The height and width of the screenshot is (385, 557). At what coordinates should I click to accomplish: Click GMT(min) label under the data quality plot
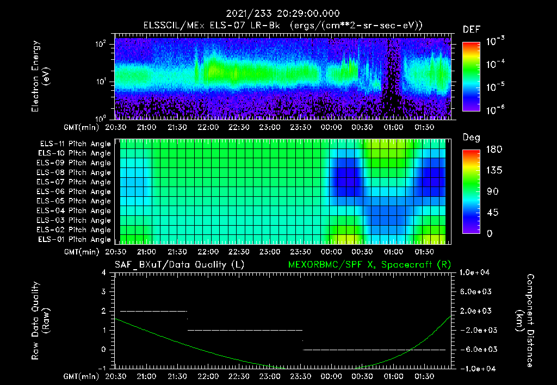point(82,376)
